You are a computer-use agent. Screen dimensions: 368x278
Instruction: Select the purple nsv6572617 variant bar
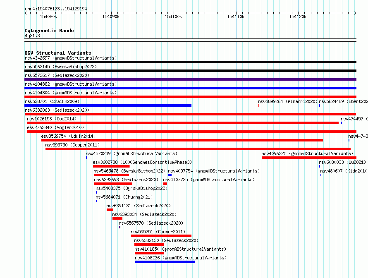[190, 79]
